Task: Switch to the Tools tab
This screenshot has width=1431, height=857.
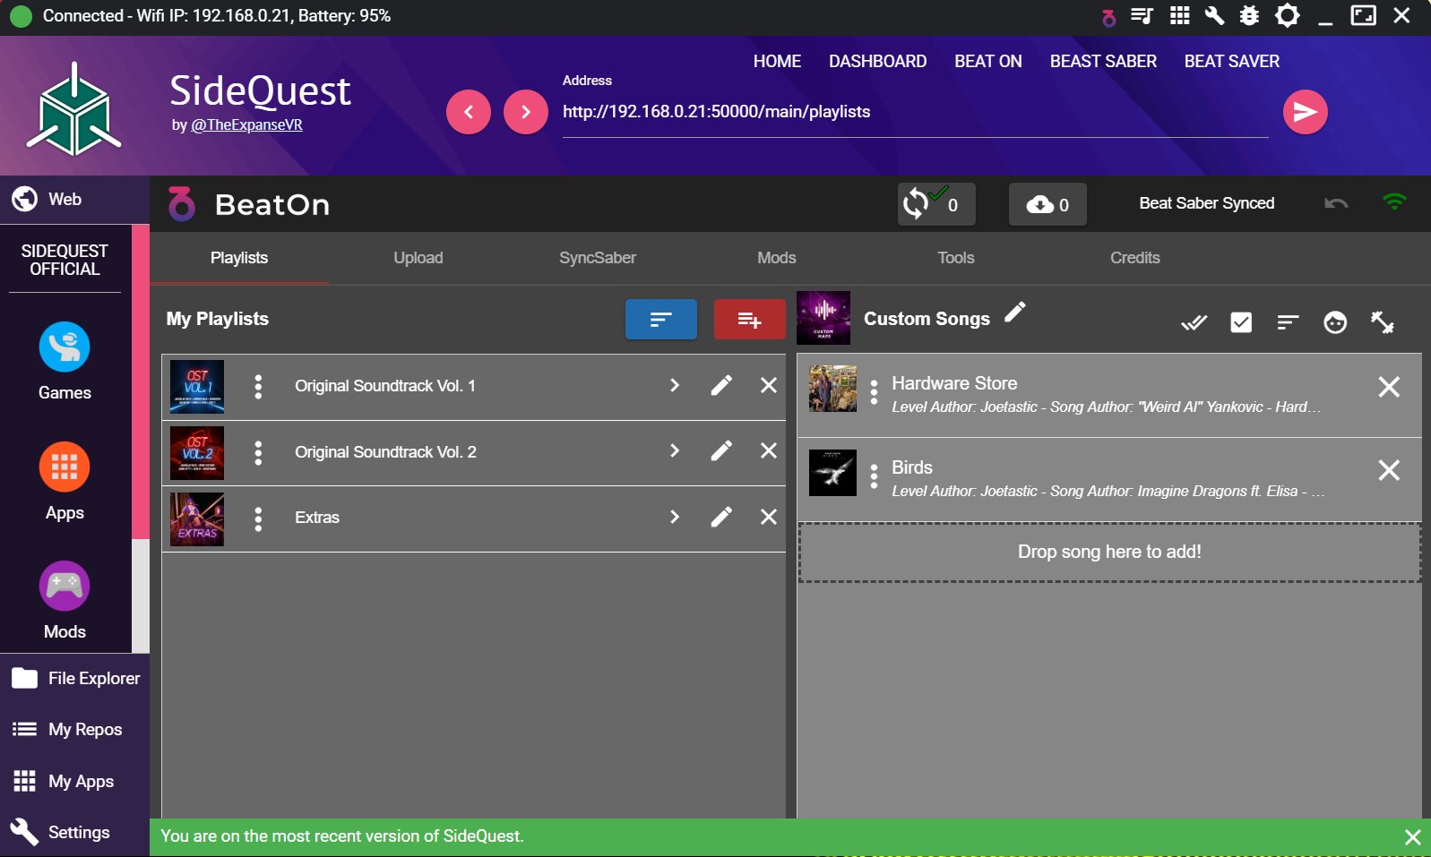Action: (956, 258)
